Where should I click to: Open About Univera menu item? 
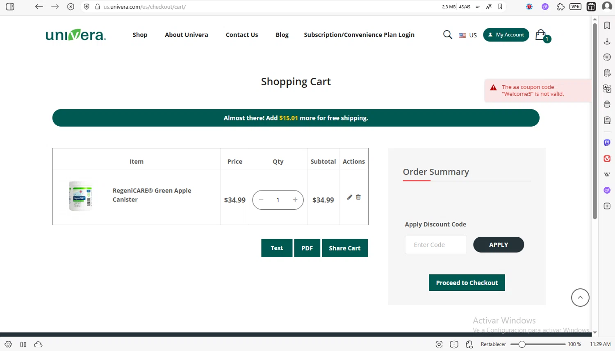pos(187,35)
